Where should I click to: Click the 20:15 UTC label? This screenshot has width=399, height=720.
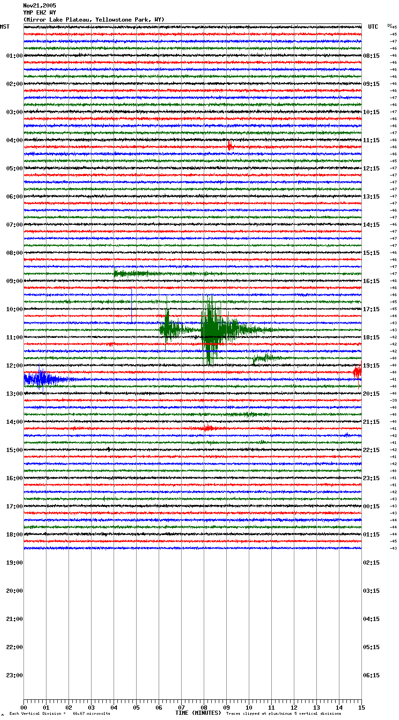click(371, 394)
